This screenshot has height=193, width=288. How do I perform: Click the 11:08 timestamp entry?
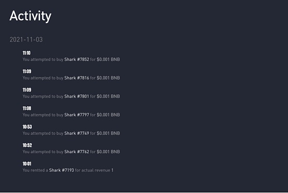pyautogui.click(x=27, y=108)
